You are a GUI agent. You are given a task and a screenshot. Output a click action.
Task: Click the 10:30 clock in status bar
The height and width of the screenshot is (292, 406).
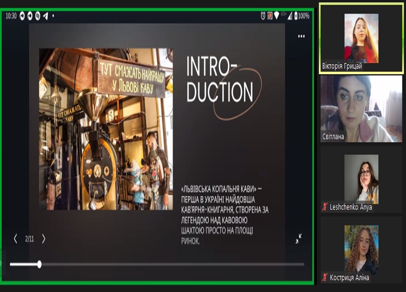(11, 16)
